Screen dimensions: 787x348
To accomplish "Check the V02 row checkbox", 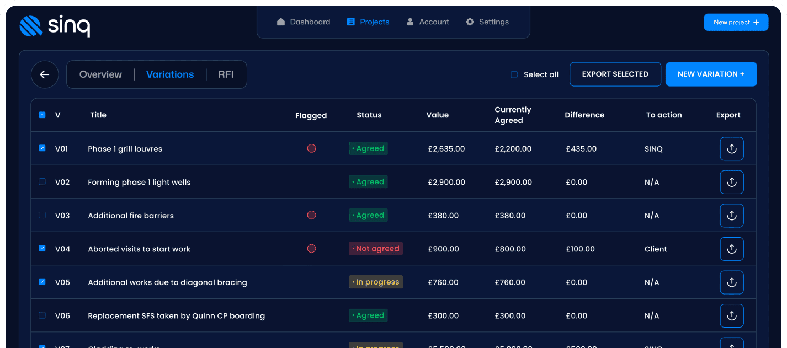I will coord(42,181).
